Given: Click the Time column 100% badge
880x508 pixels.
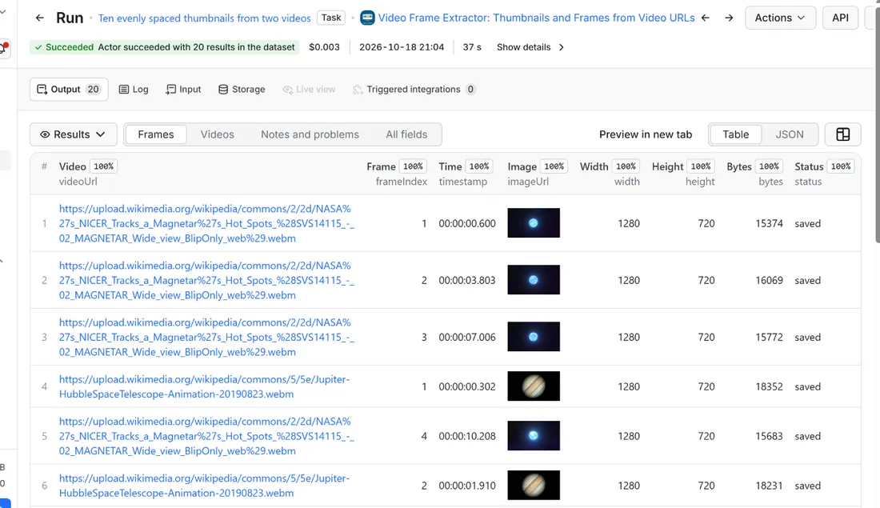Looking at the screenshot, I should [479, 166].
